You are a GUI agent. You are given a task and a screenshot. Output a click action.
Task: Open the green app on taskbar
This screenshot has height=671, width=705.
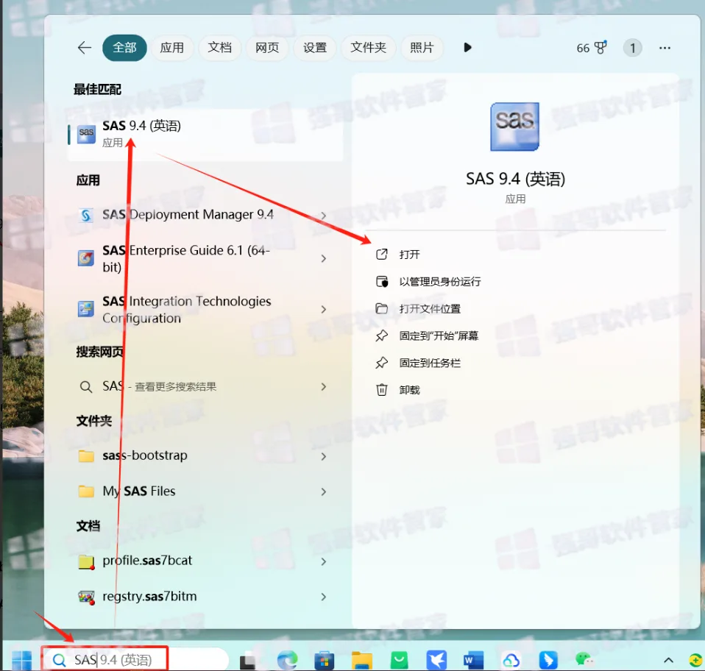tap(400, 660)
